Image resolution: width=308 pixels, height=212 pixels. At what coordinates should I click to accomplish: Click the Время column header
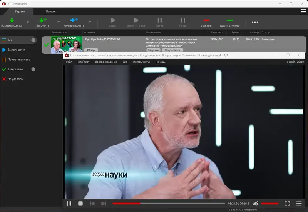236,32
